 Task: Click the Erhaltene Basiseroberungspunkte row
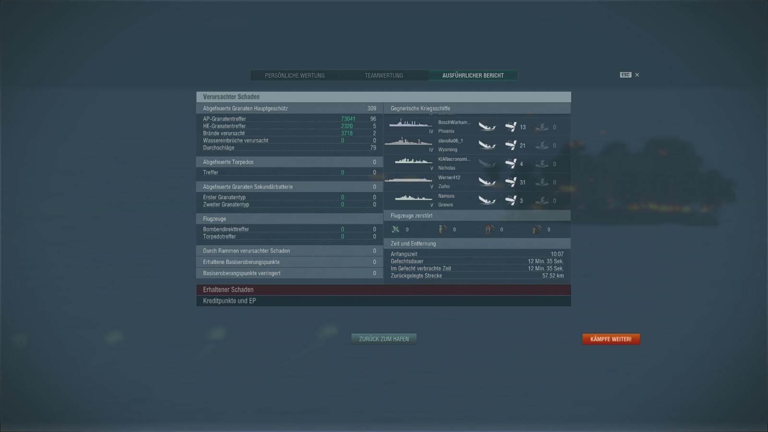pyautogui.click(x=289, y=262)
